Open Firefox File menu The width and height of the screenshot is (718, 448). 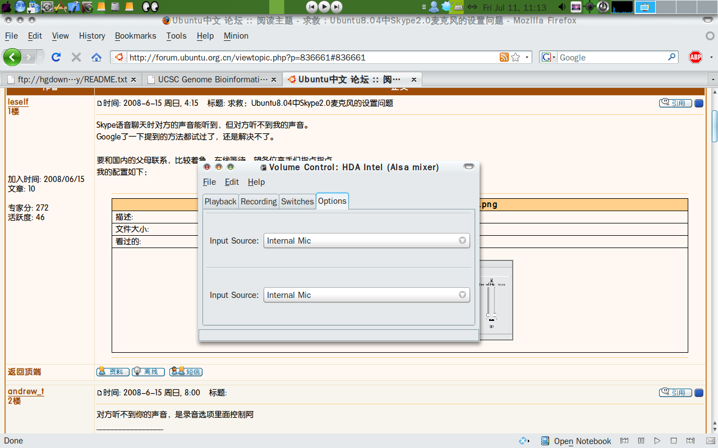pos(11,36)
